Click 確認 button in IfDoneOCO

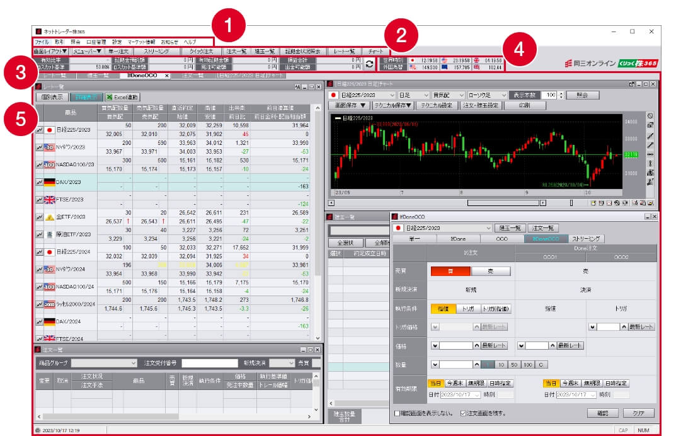point(602,413)
